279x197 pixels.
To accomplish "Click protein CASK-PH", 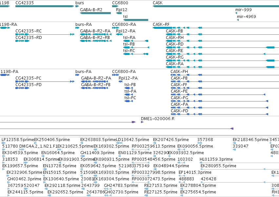I will (x=179, y=72).
